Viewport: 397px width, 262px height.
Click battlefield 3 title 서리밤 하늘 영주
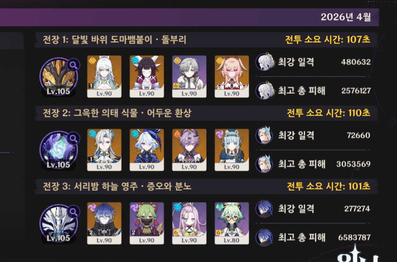pos(106,186)
